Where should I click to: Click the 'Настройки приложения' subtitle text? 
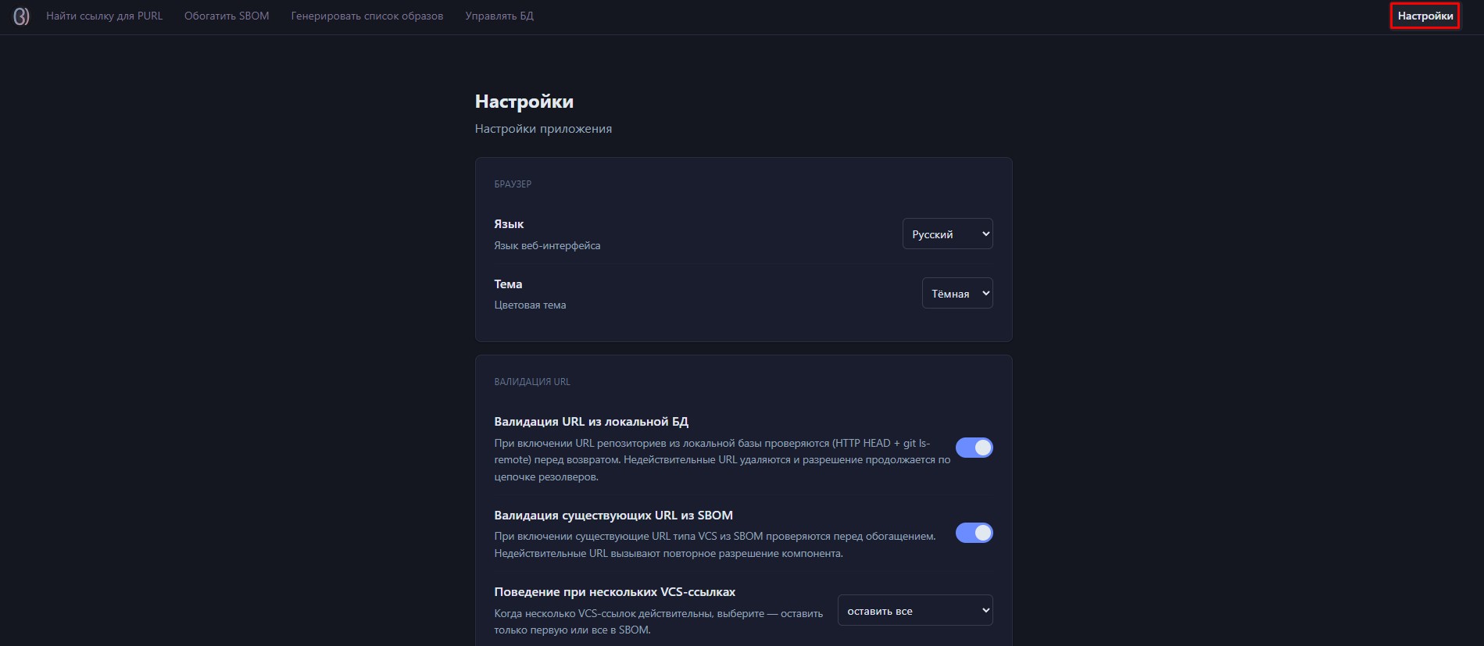(543, 129)
